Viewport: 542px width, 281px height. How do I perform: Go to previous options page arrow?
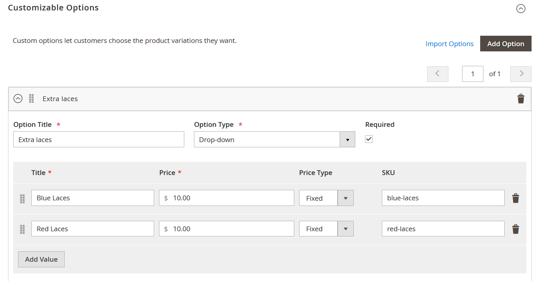tap(438, 74)
